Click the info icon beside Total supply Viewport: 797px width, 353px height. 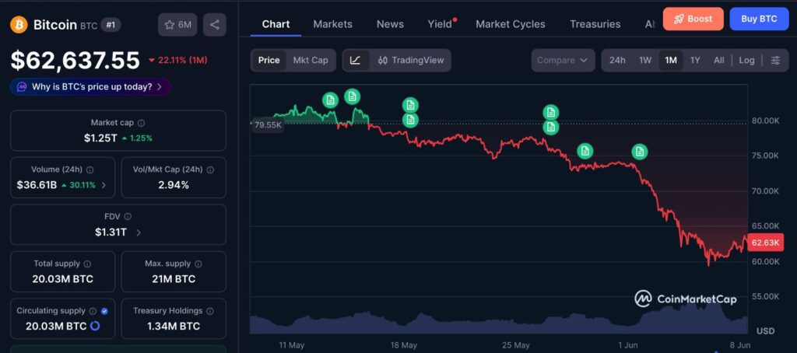click(x=87, y=264)
